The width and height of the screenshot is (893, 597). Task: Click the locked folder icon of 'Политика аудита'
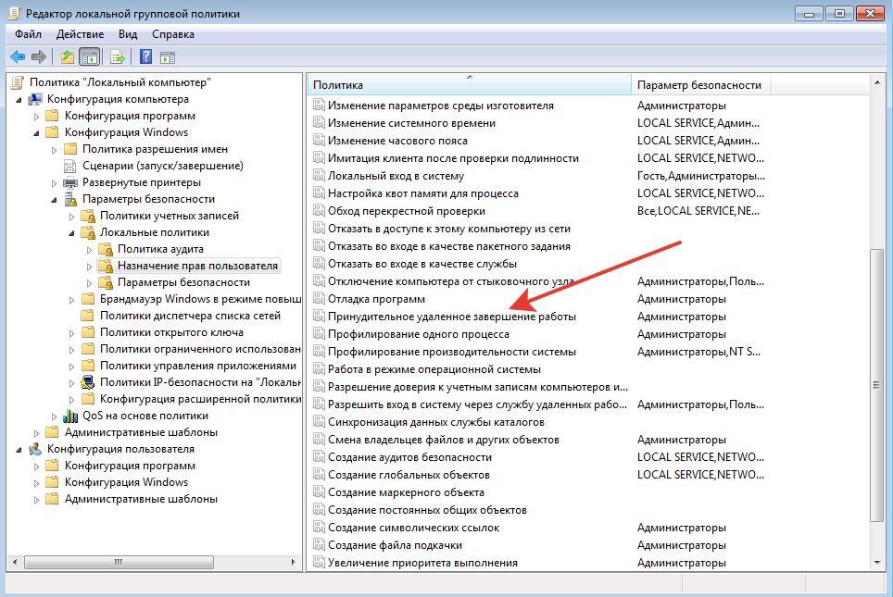pyautogui.click(x=106, y=249)
